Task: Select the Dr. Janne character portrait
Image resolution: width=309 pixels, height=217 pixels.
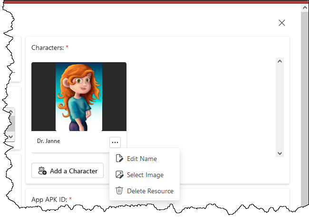Action: [79, 96]
